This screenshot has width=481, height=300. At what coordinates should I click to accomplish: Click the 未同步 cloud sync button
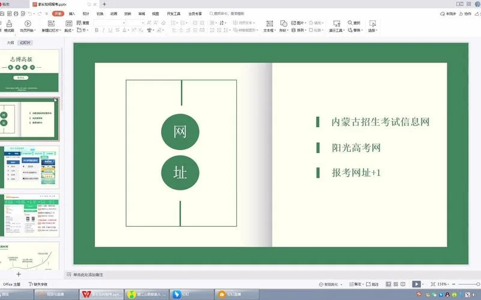coord(448,14)
